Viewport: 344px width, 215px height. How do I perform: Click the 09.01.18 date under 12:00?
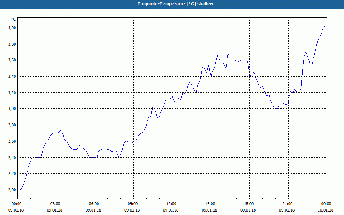(171, 210)
